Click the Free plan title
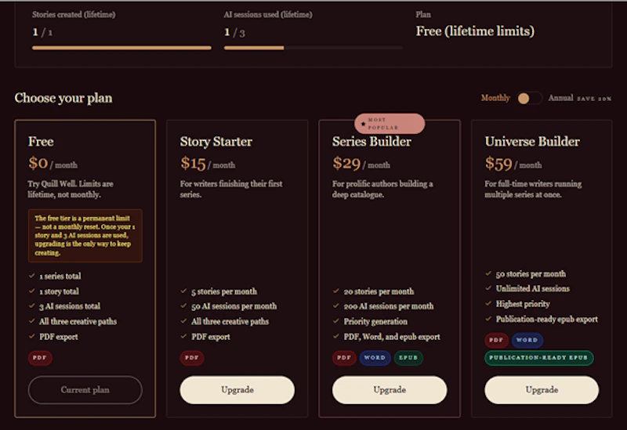Image resolution: width=627 pixels, height=430 pixels. tap(41, 142)
